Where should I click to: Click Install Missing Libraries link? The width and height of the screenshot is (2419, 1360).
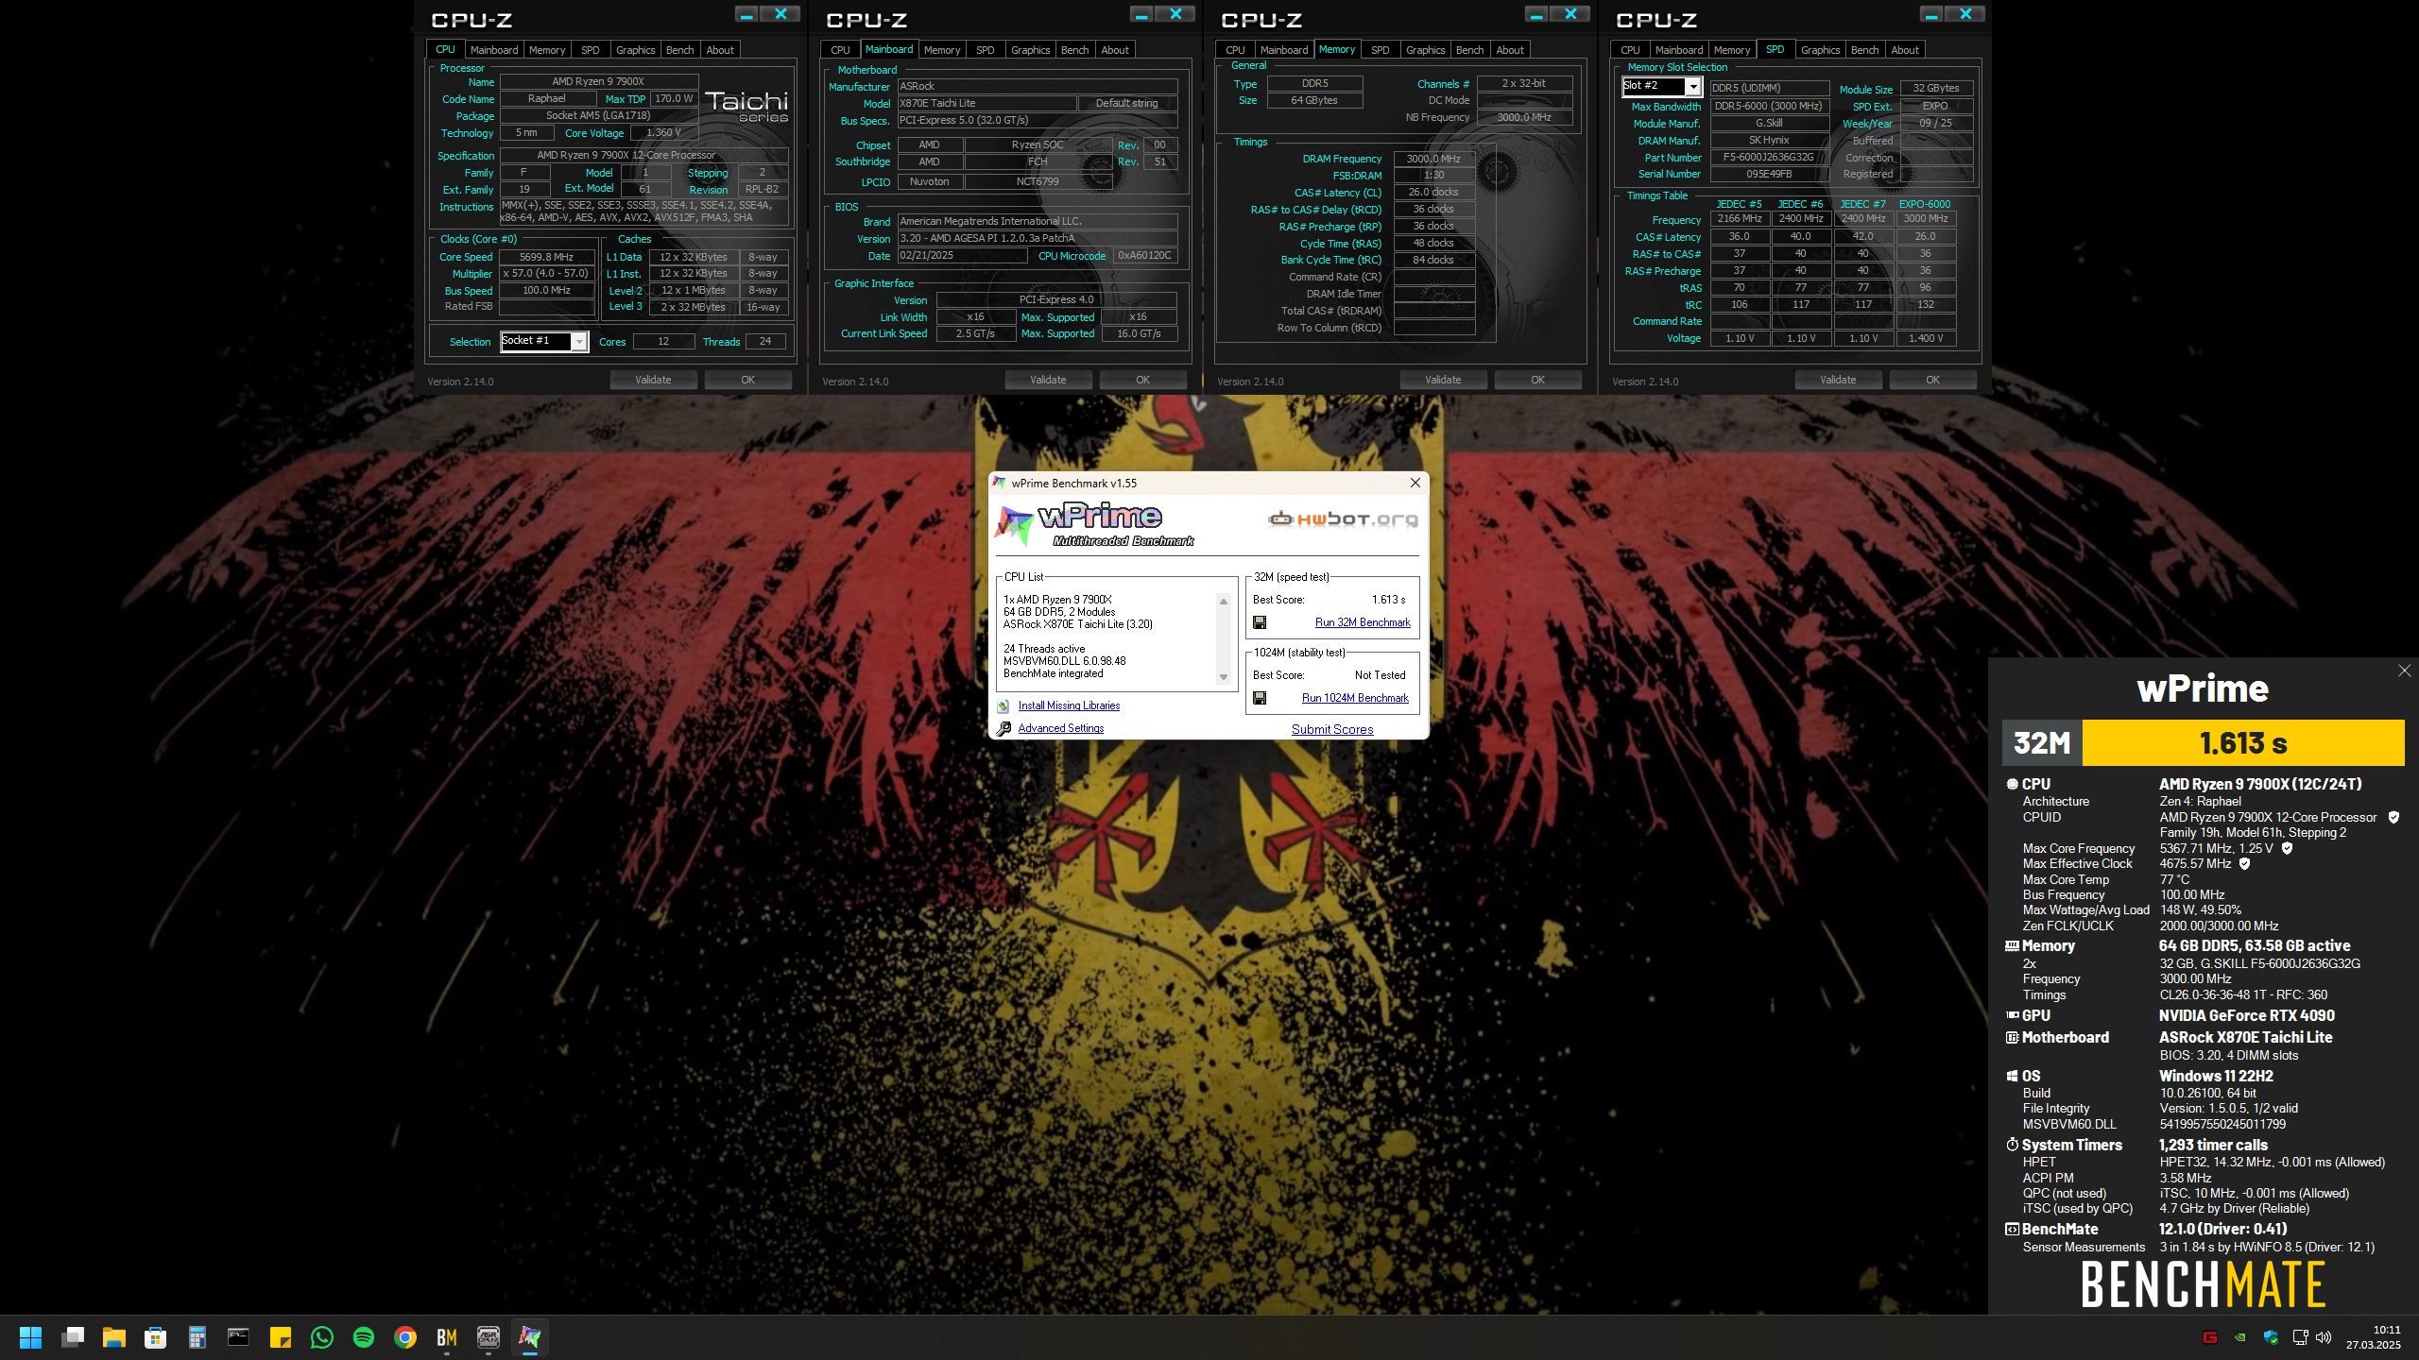tap(1069, 705)
